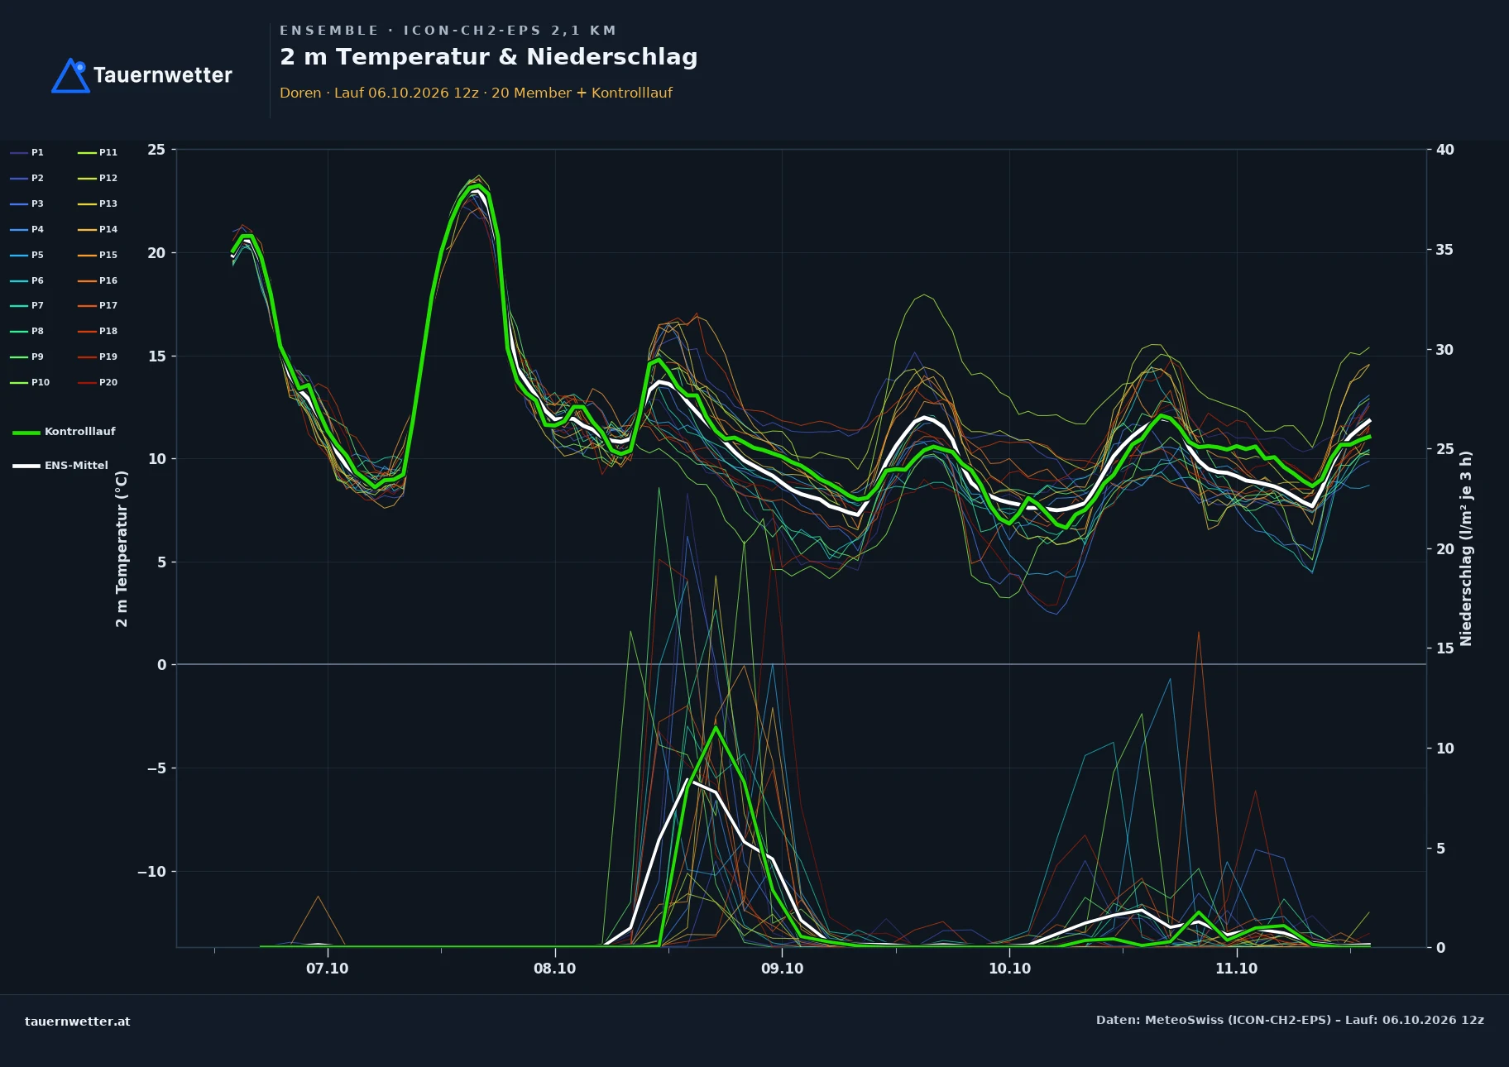Select the P20 legend entry
The width and height of the screenshot is (1509, 1067).
[98, 382]
